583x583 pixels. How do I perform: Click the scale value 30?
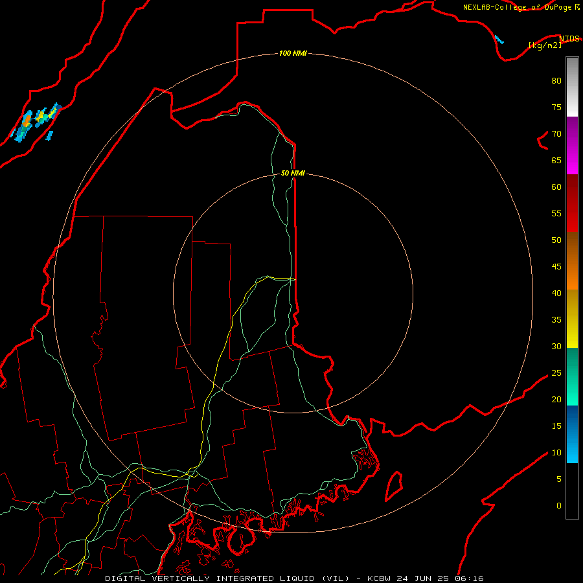pyautogui.click(x=556, y=346)
